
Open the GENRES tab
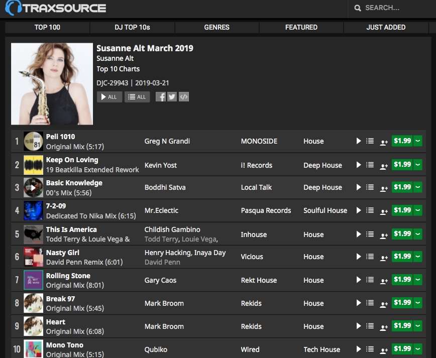point(216,27)
